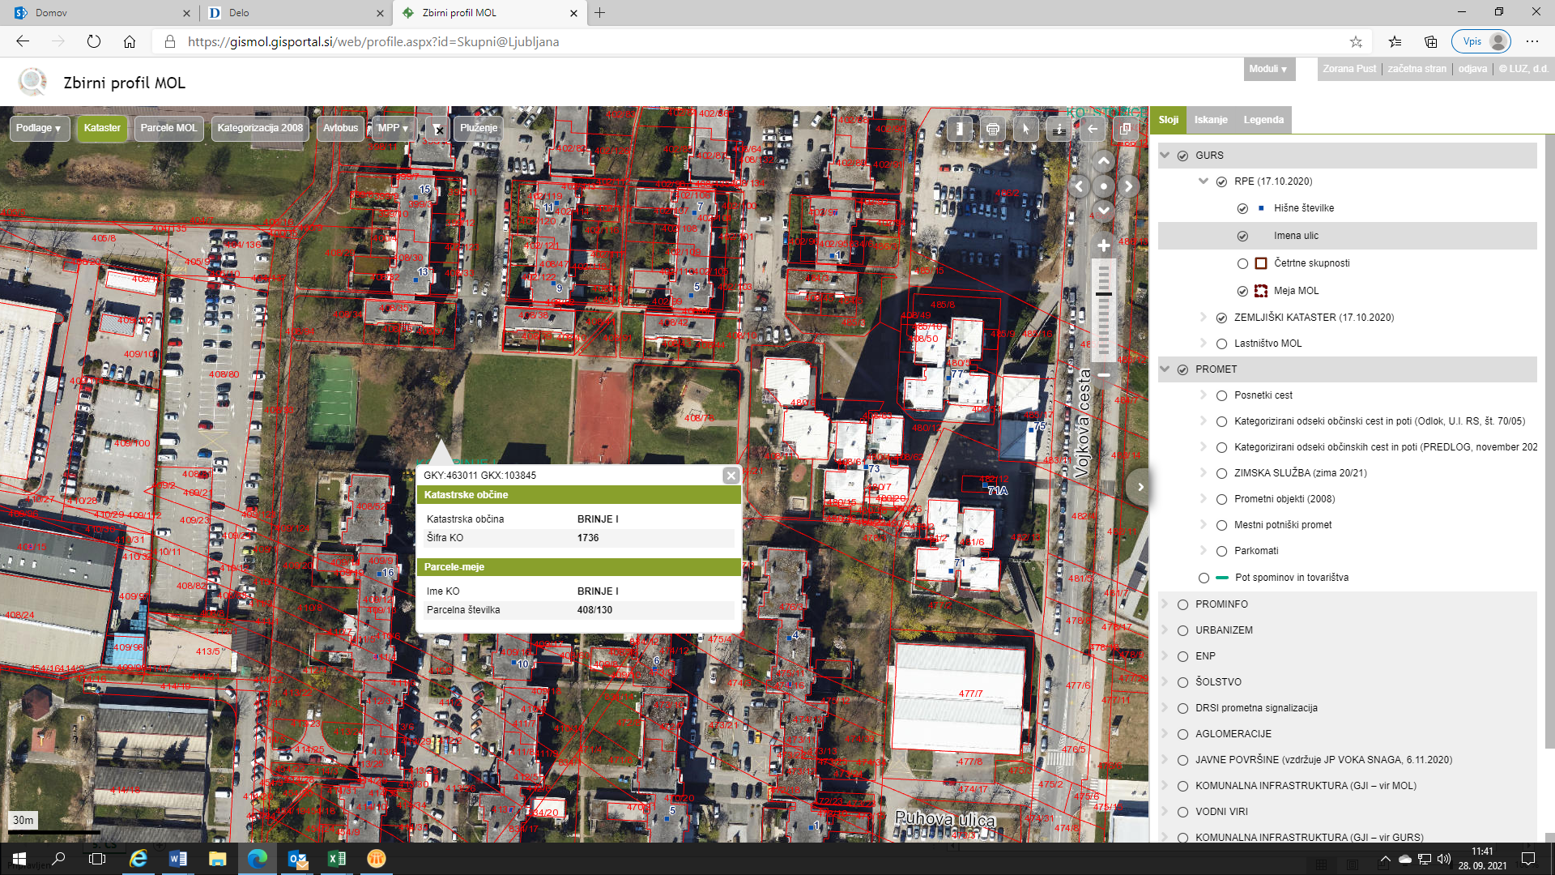Click the print map icon
The width and height of the screenshot is (1555, 875).
click(993, 129)
